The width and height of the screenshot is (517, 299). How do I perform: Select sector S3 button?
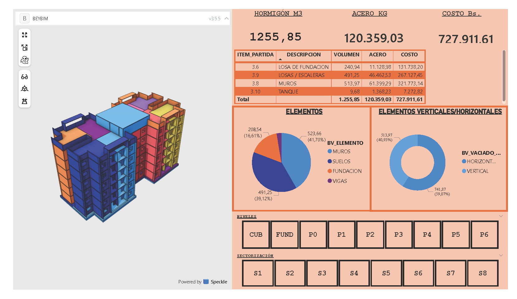(322, 273)
